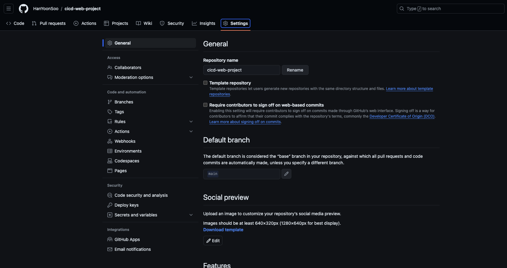This screenshot has height=268, width=507.
Task: Open Developer Certificate of Origin (DCO) link
Action: click(402, 116)
